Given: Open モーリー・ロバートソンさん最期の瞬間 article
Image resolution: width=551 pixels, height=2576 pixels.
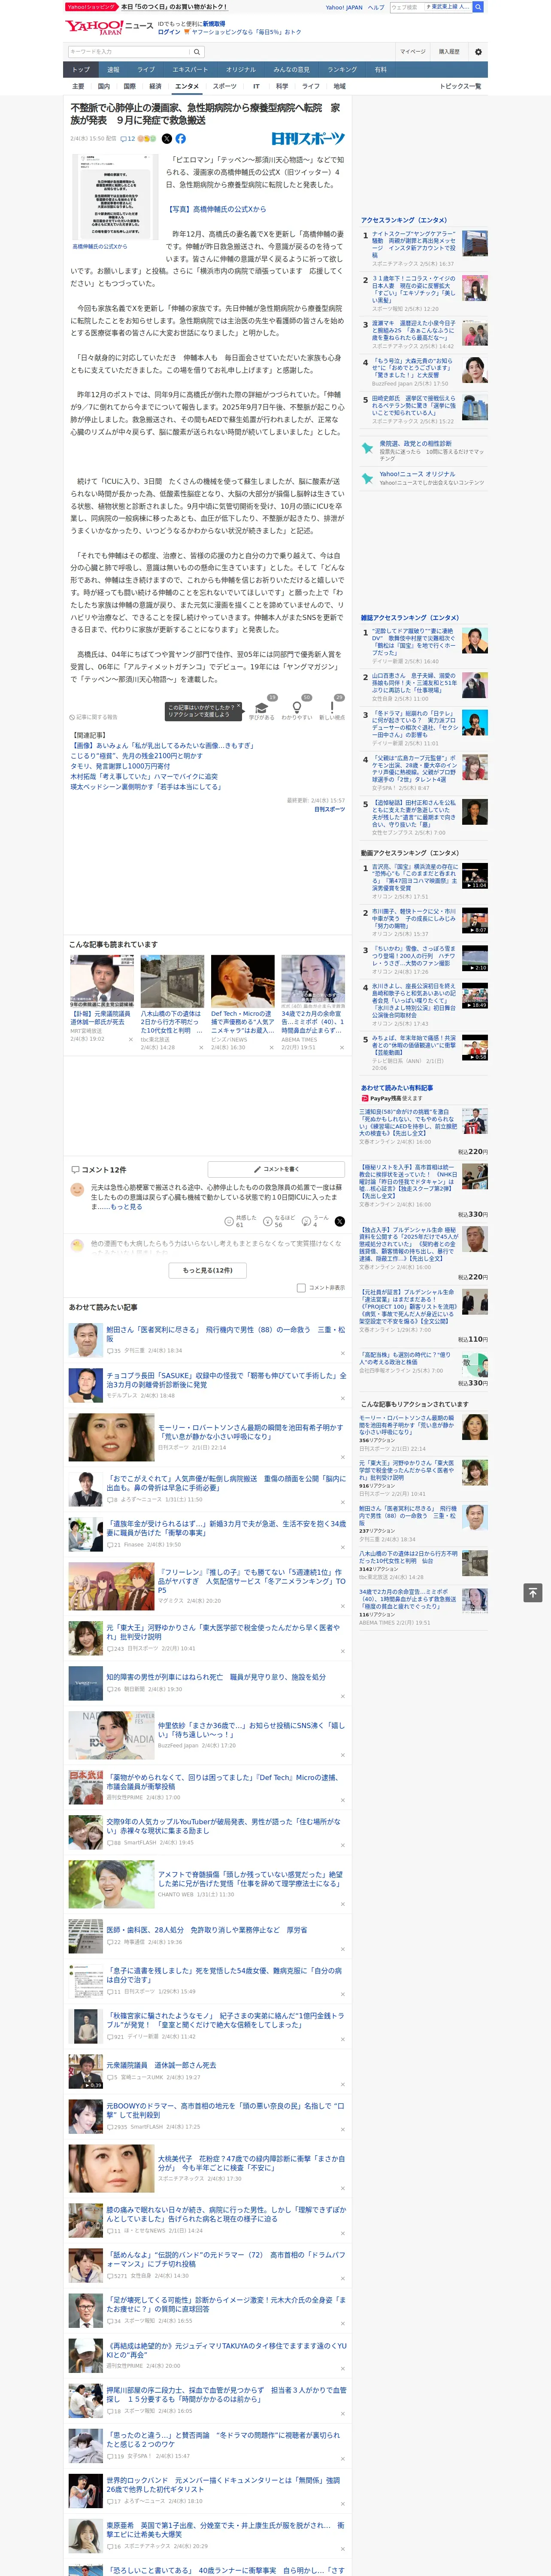Looking at the screenshot, I should click(x=250, y=1432).
